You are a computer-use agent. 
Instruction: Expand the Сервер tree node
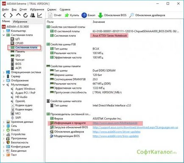(4, 76)
